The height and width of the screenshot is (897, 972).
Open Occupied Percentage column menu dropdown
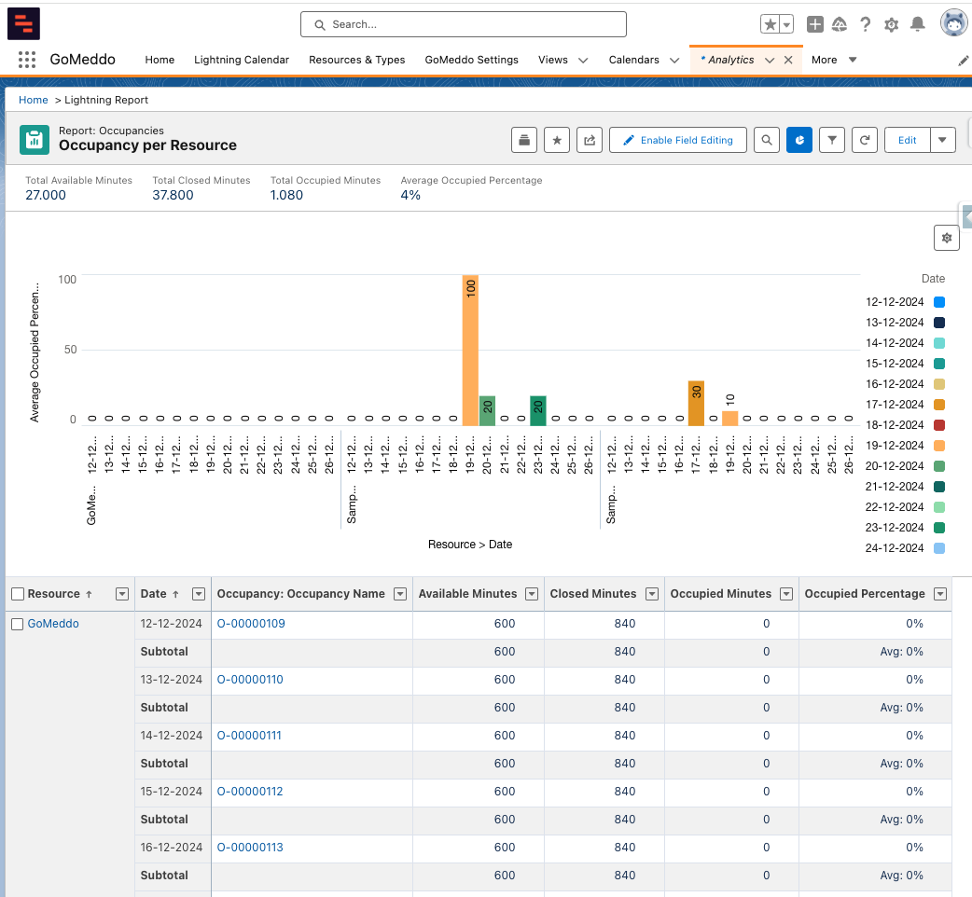point(940,594)
